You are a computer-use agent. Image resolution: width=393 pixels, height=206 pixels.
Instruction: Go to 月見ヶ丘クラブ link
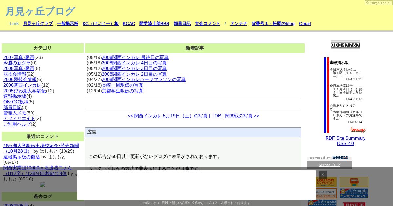[38, 24]
